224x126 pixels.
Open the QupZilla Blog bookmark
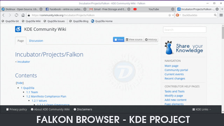79,21
